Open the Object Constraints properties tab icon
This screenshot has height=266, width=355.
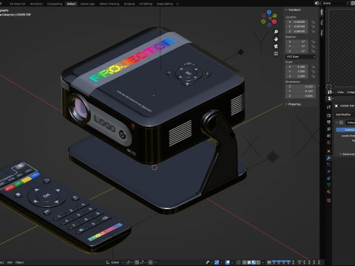(328, 178)
